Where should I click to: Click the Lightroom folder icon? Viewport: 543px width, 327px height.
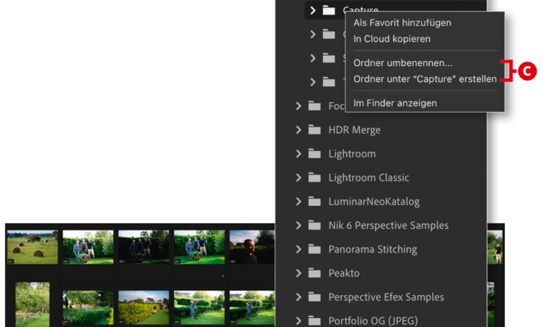315,154
